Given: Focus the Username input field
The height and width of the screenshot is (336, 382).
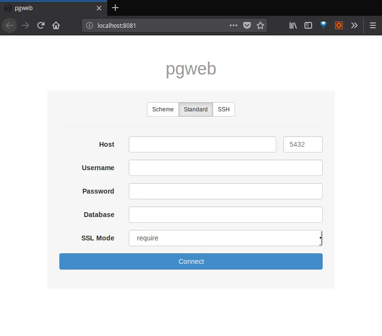Looking at the screenshot, I should (225, 168).
